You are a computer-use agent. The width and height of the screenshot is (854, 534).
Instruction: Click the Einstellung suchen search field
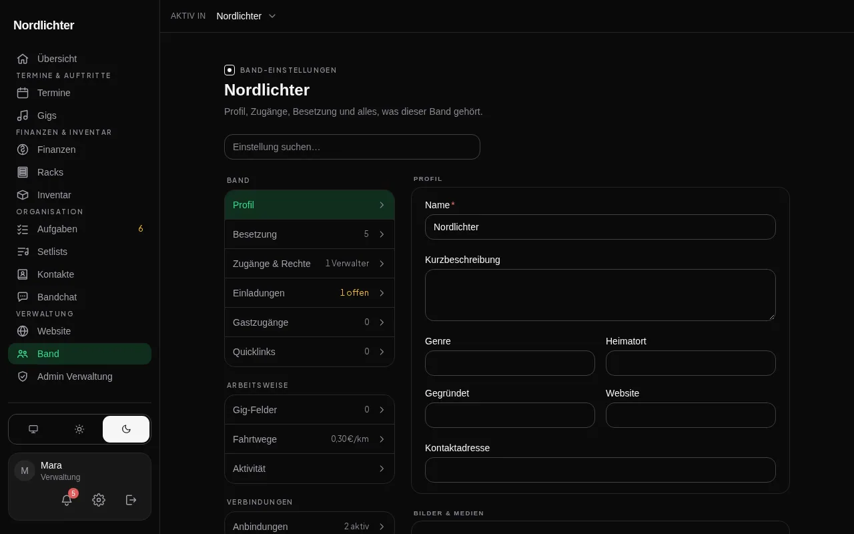click(x=352, y=147)
